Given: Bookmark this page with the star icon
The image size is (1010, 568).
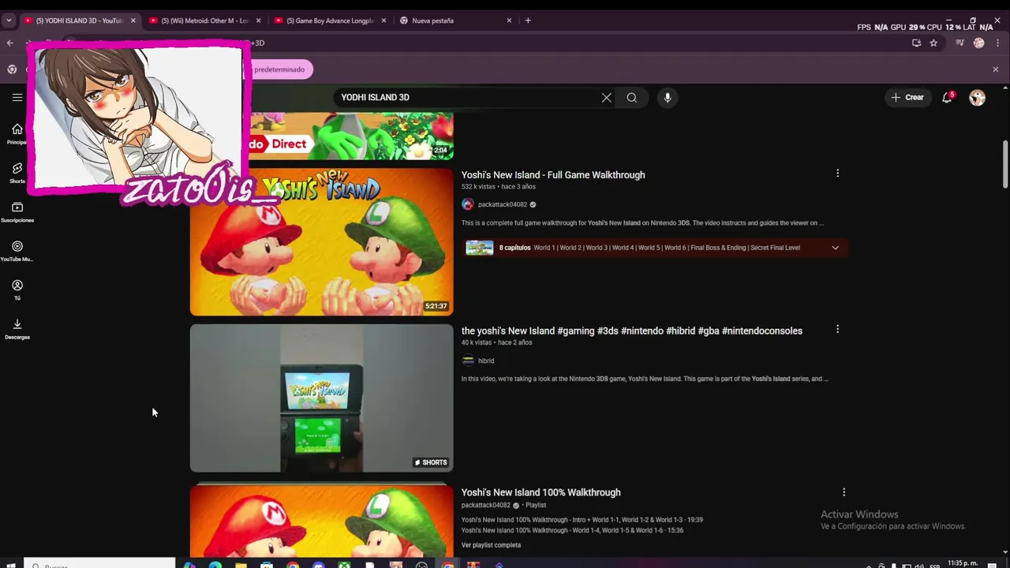Looking at the screenshot, I should coord(933,43).
